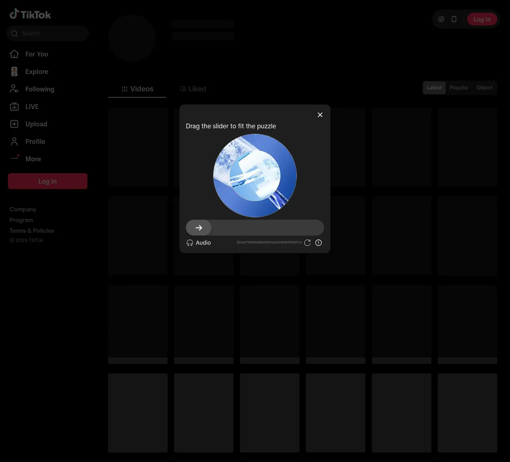The height and width of the screenshot is (462, 510).
Task: Expand the Company footer link
Action: [23, 209]
